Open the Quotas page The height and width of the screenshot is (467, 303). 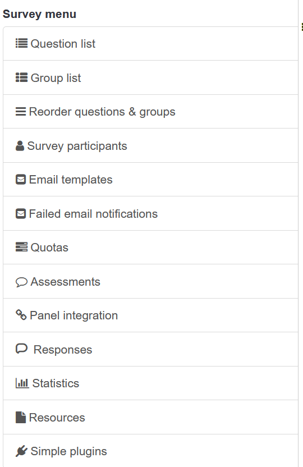(150, 247)
